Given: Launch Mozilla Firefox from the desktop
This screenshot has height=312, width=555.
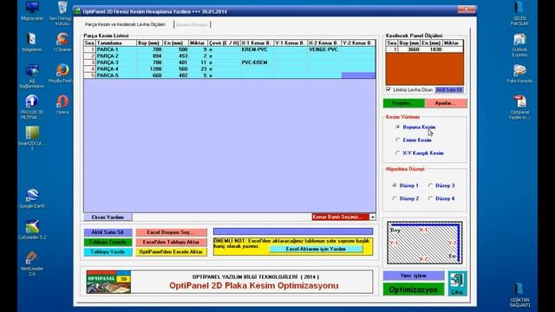Looking at the screenshot, I should pyautogui.click(x=62, y=73).
